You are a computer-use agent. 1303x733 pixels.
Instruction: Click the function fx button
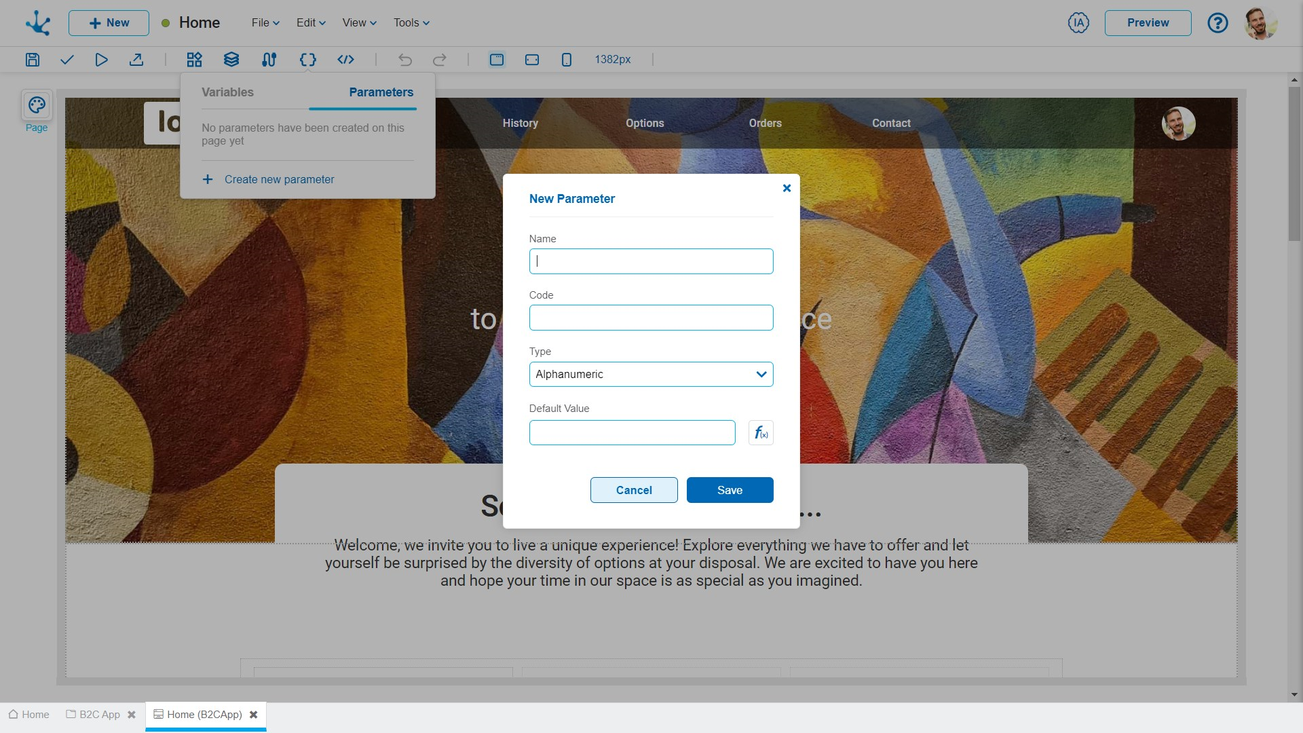click(x=761, y=433)
